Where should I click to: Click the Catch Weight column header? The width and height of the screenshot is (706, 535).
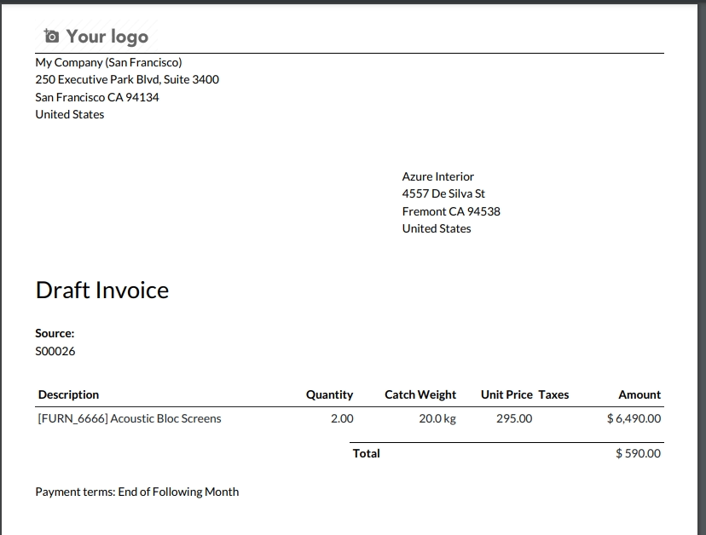pos(420,394)
